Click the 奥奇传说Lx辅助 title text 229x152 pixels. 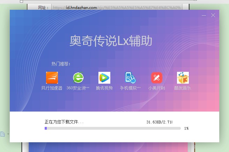click(x=111, y=41)
